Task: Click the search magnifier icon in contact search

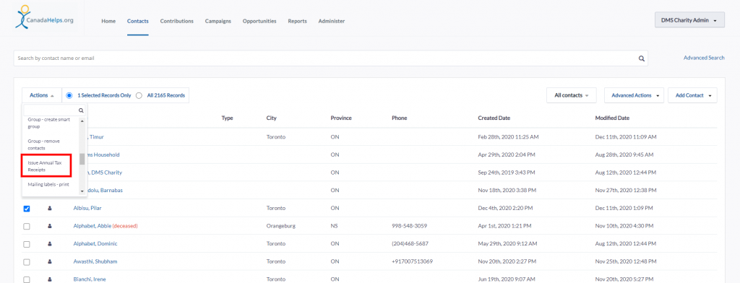Action: coord(642,58)
